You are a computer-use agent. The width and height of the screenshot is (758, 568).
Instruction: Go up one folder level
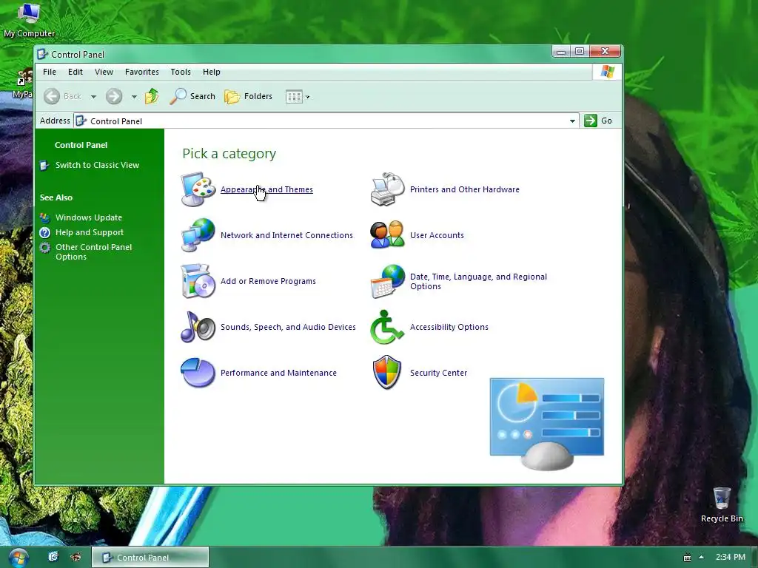tap(152, 96)
